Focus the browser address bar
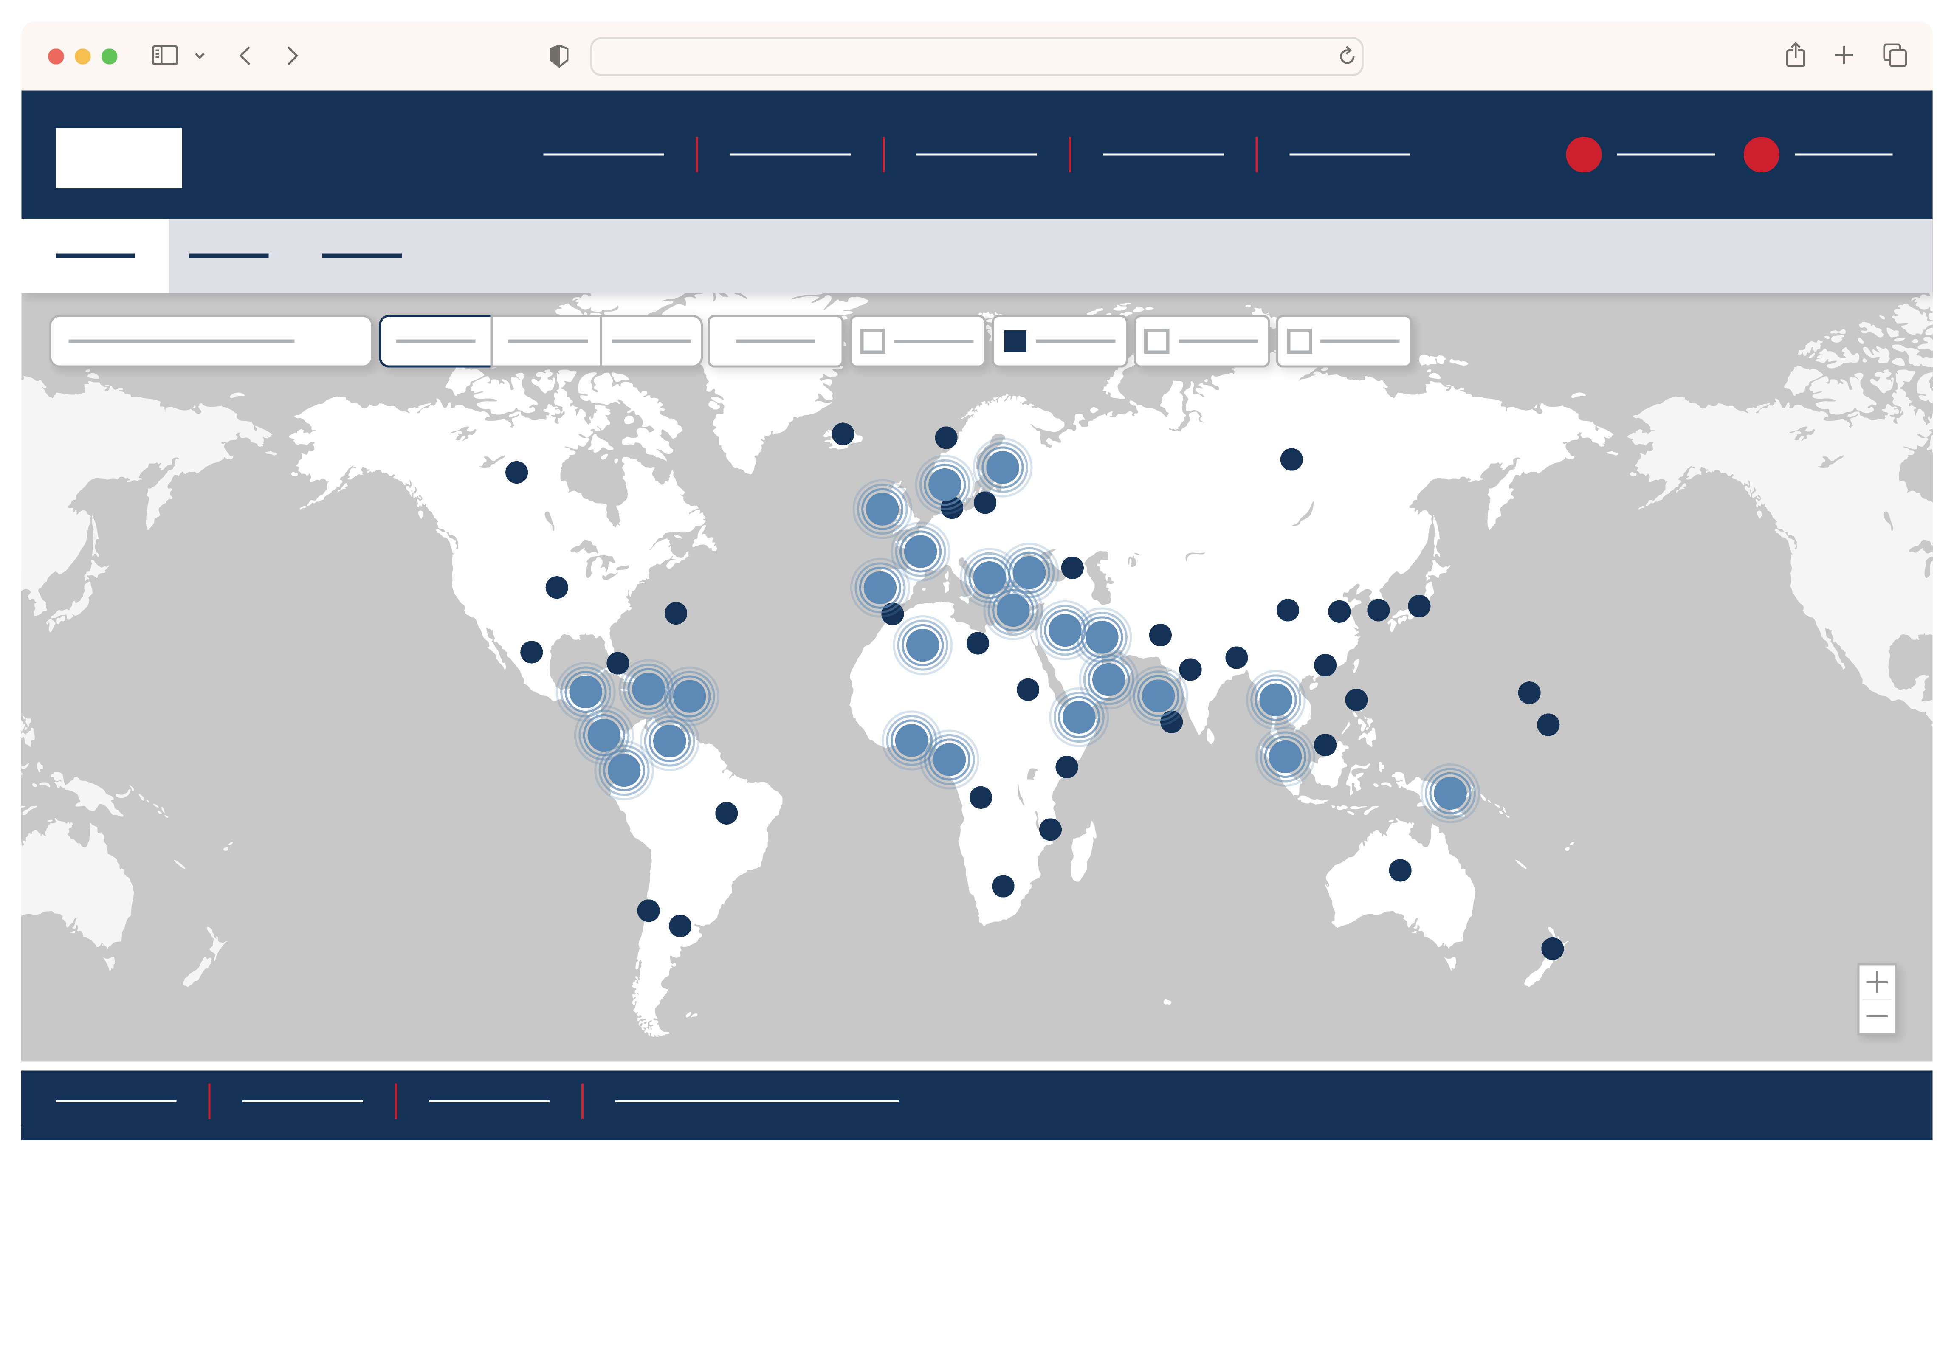 (976, 56)
